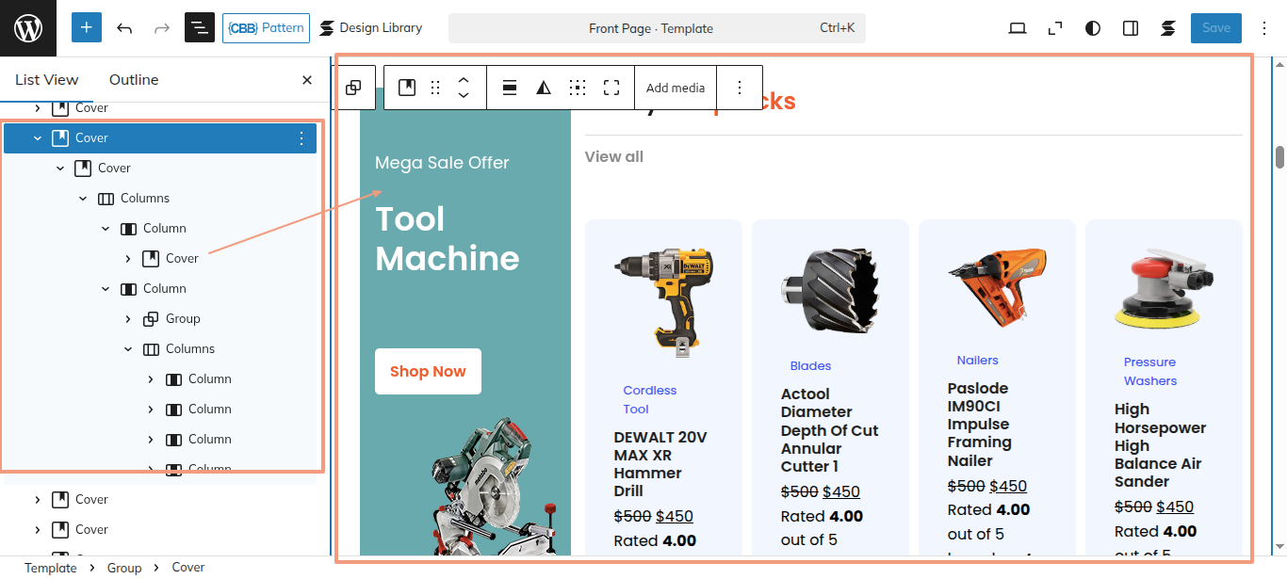Image resolution: width=1287 pixels, height=579 pixels.
Task: Move the Cover block down
Action: pos(464,96)
